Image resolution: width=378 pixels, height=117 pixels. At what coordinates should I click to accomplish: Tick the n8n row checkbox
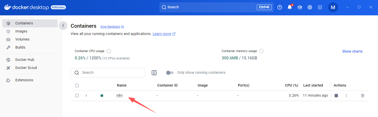[77, 96]
